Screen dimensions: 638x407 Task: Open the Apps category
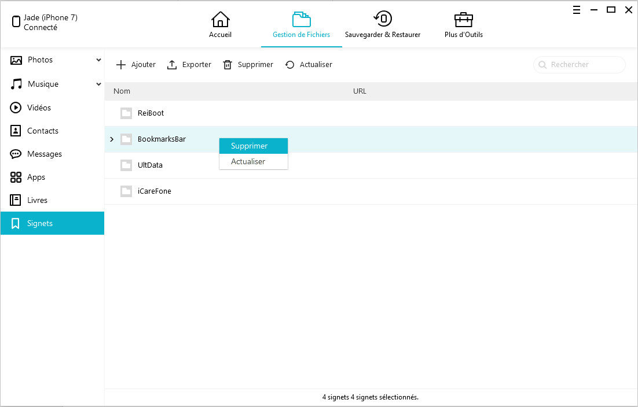click(52, 177)
